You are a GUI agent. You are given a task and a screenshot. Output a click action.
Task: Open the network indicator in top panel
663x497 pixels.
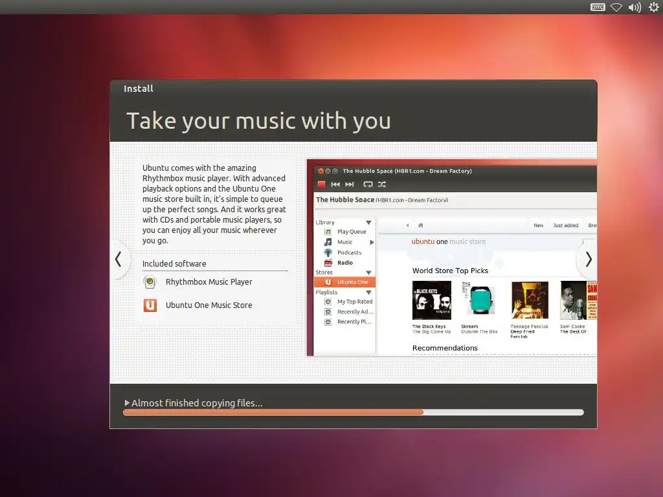click(x=616, y=7)
